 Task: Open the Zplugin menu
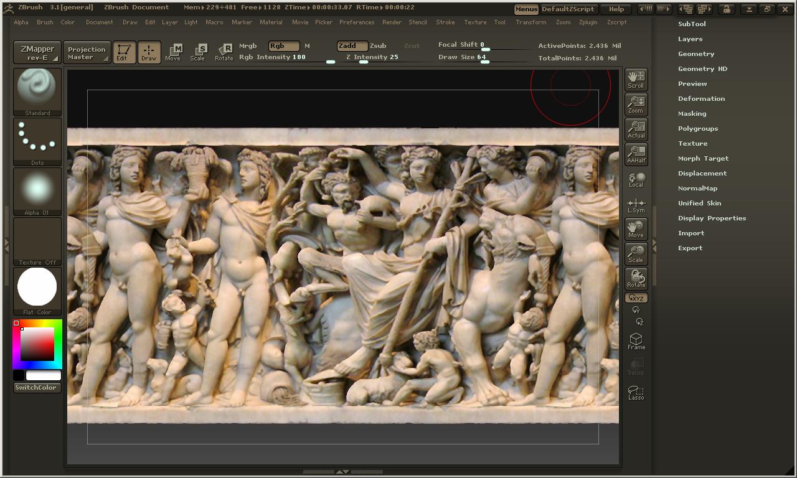click(x=588, y=22)
